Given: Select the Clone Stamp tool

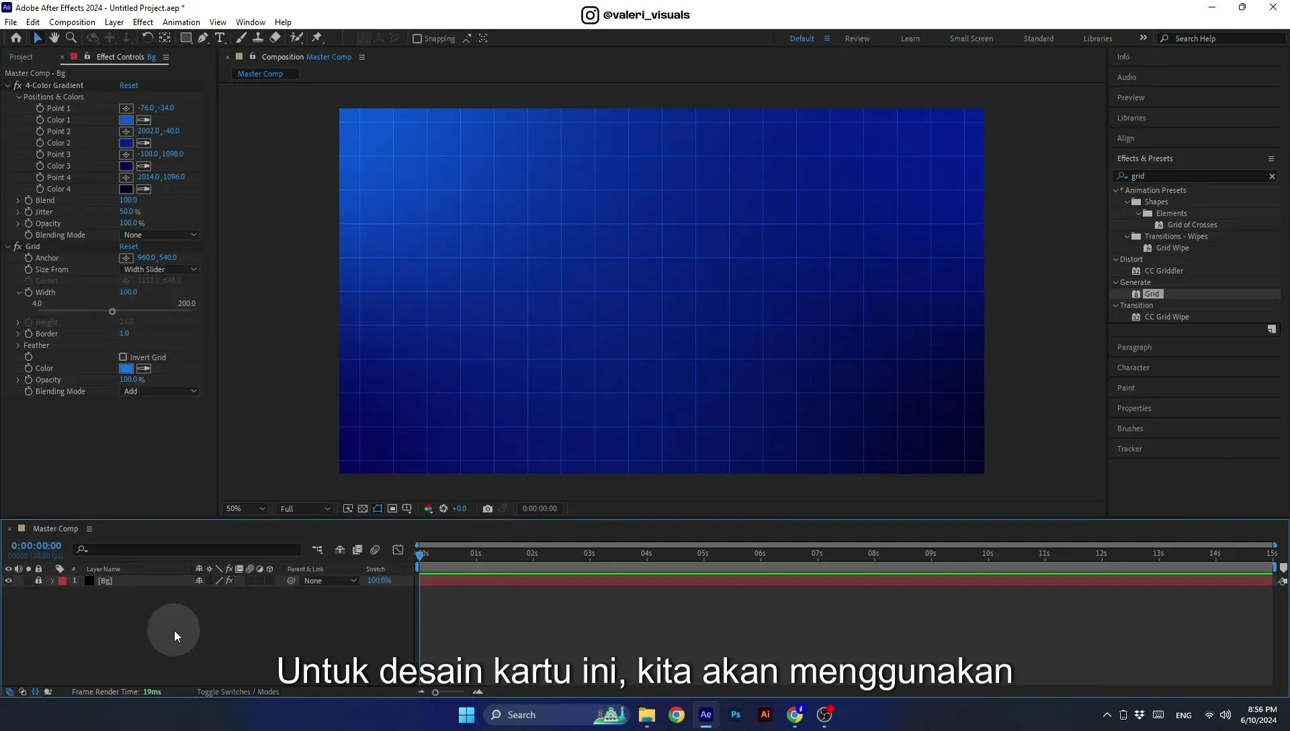Looking at the screenshot, I should click(x=258, y=38).
